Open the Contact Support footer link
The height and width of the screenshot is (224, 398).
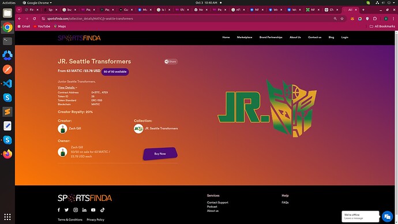point(217,203)
